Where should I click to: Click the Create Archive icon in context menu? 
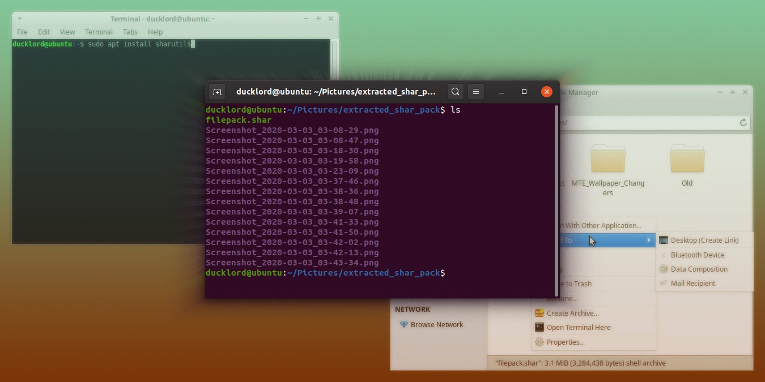coord(539,313)
